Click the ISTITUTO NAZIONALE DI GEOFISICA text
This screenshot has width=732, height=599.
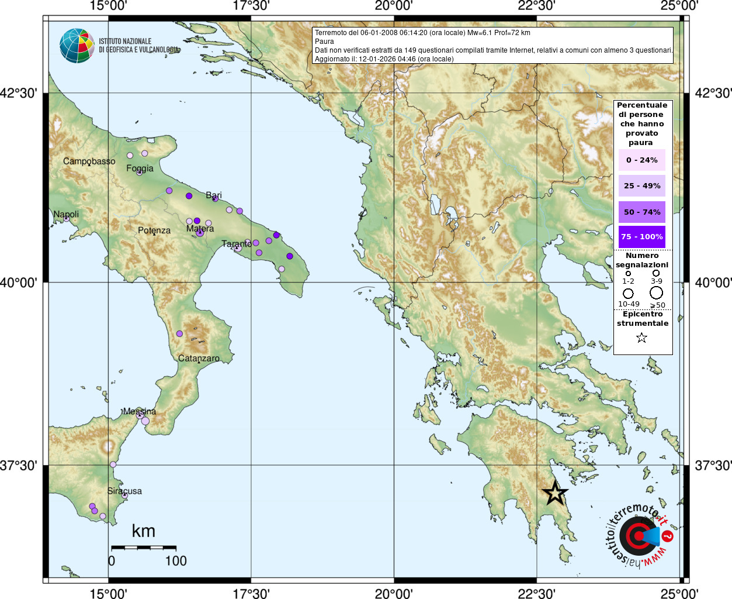pyautogui.click(x=138, y=46)
